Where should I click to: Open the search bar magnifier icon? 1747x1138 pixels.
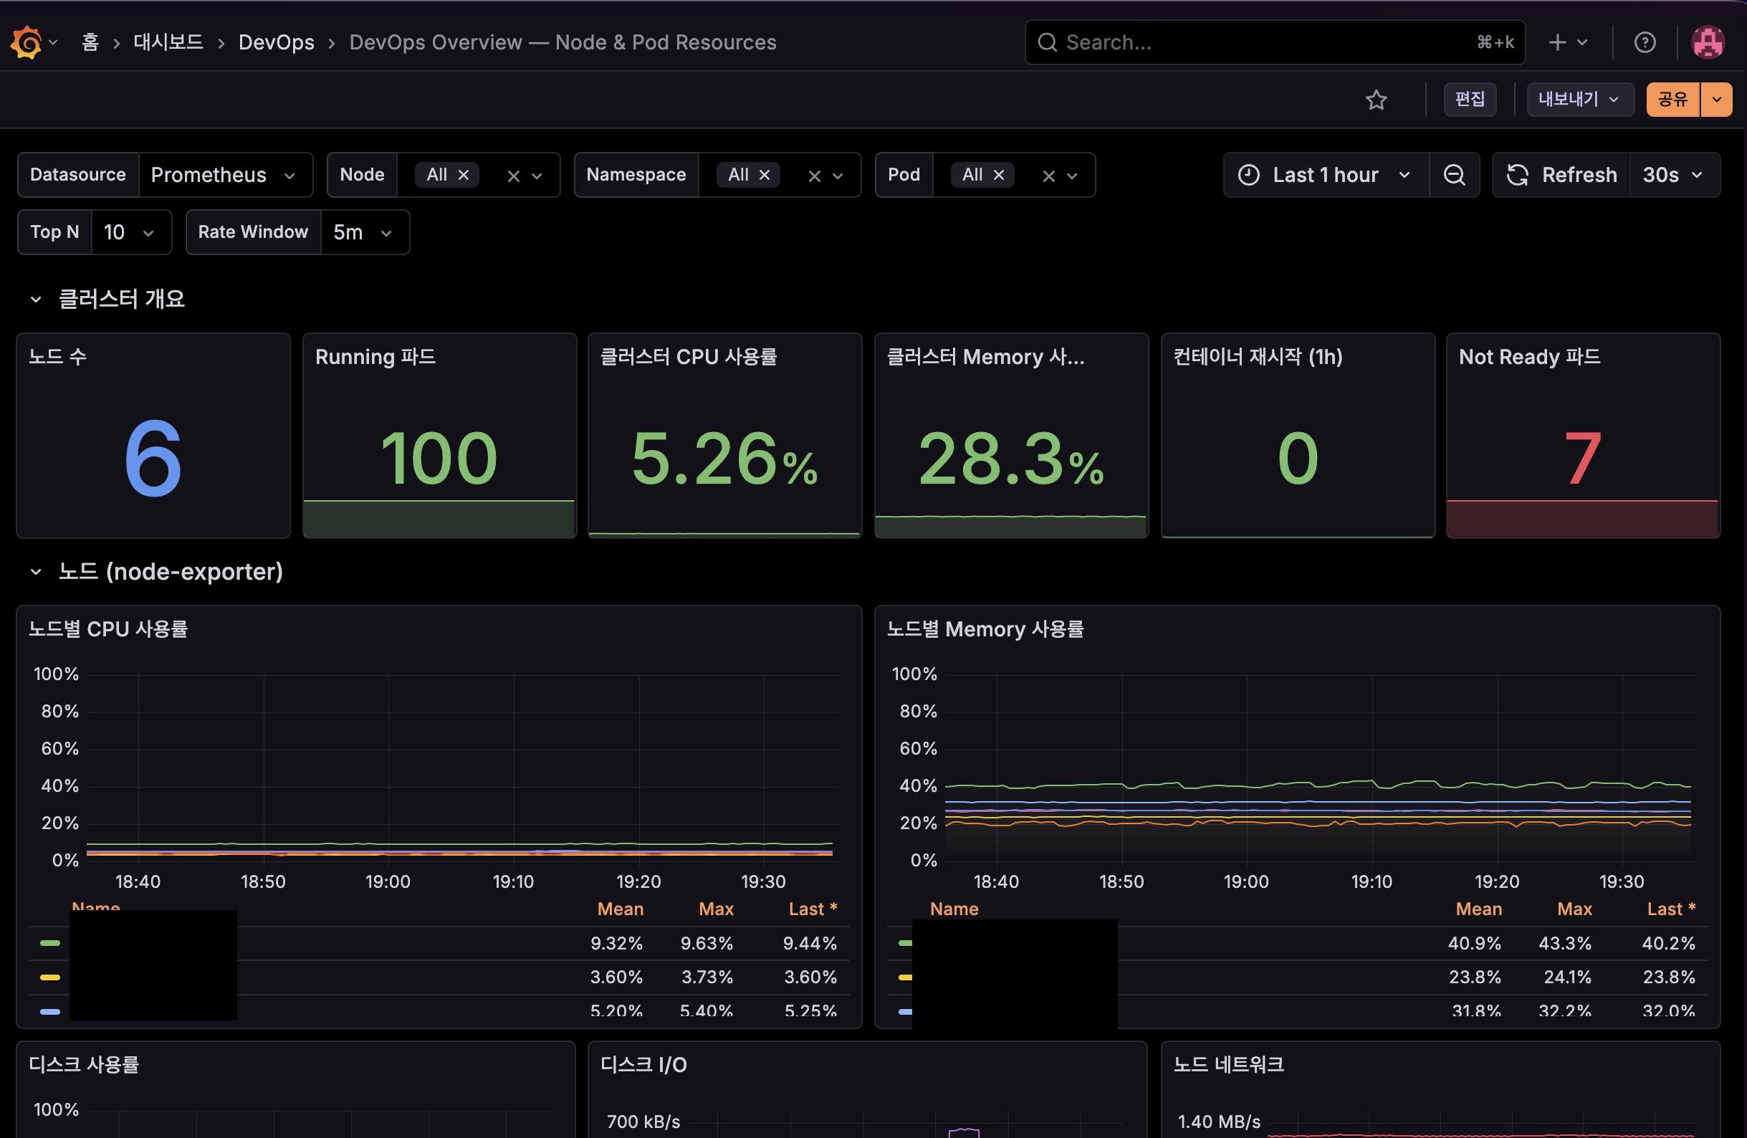click(1048, 42)
